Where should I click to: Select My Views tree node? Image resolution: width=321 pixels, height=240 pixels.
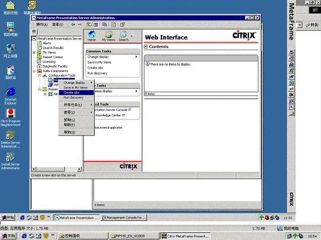tap(49, 52)
